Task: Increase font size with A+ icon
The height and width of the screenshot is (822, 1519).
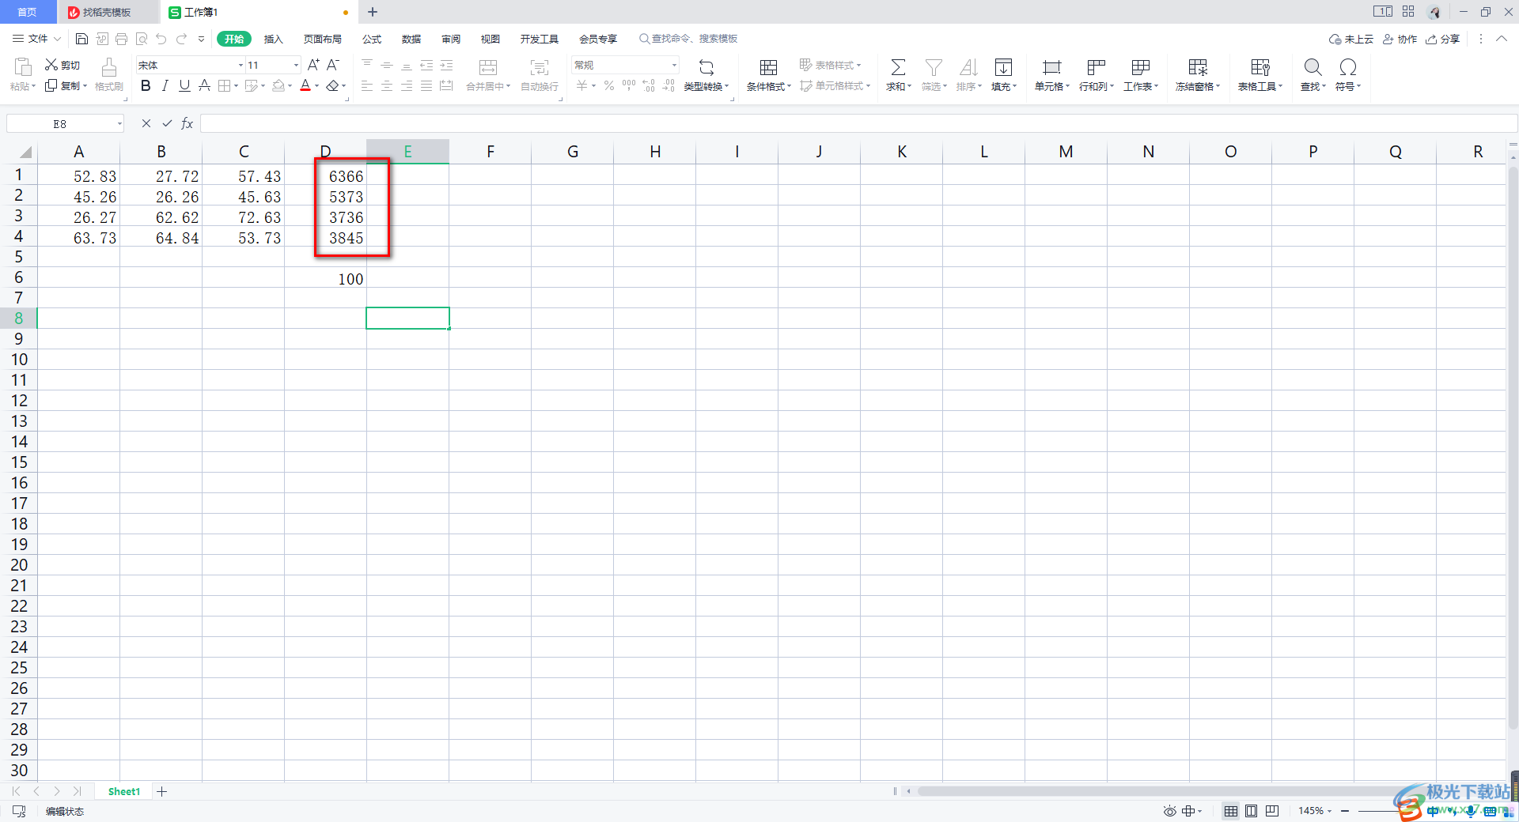Action: tap(313, 65)
